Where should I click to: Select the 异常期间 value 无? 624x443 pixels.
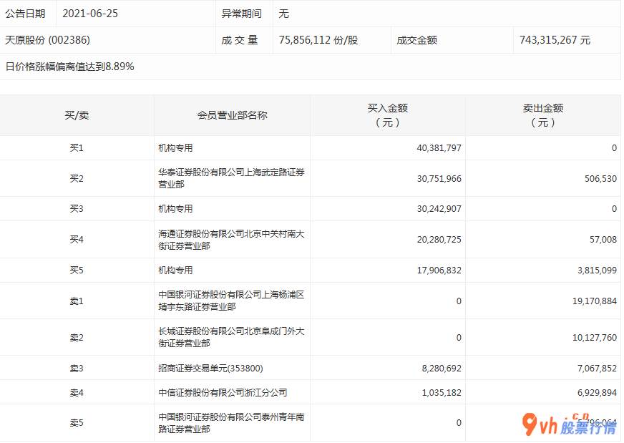(284, 14)
